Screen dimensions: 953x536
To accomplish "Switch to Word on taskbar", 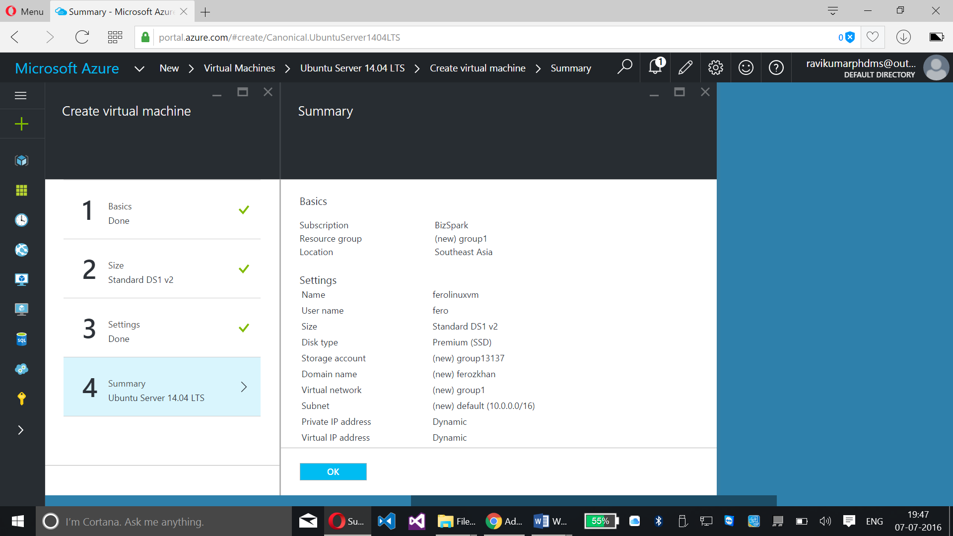I will (551, 521).
